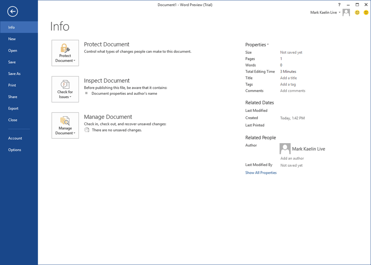This screenshot has width=371, height=265.
Task: Click the Last Modified By value
Action: coord(292,165)
